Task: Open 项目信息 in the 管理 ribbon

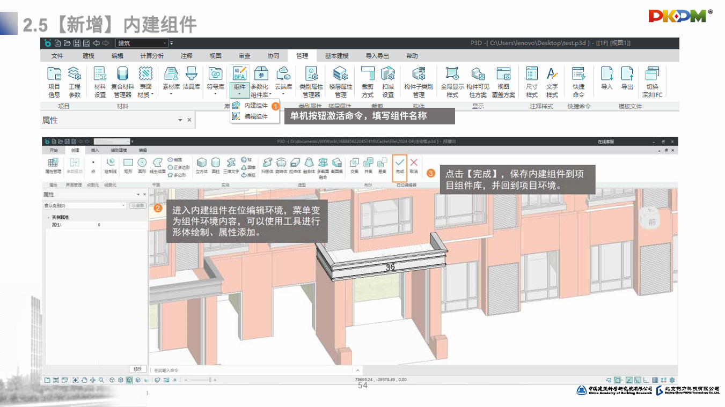Action: coord(54,82)
